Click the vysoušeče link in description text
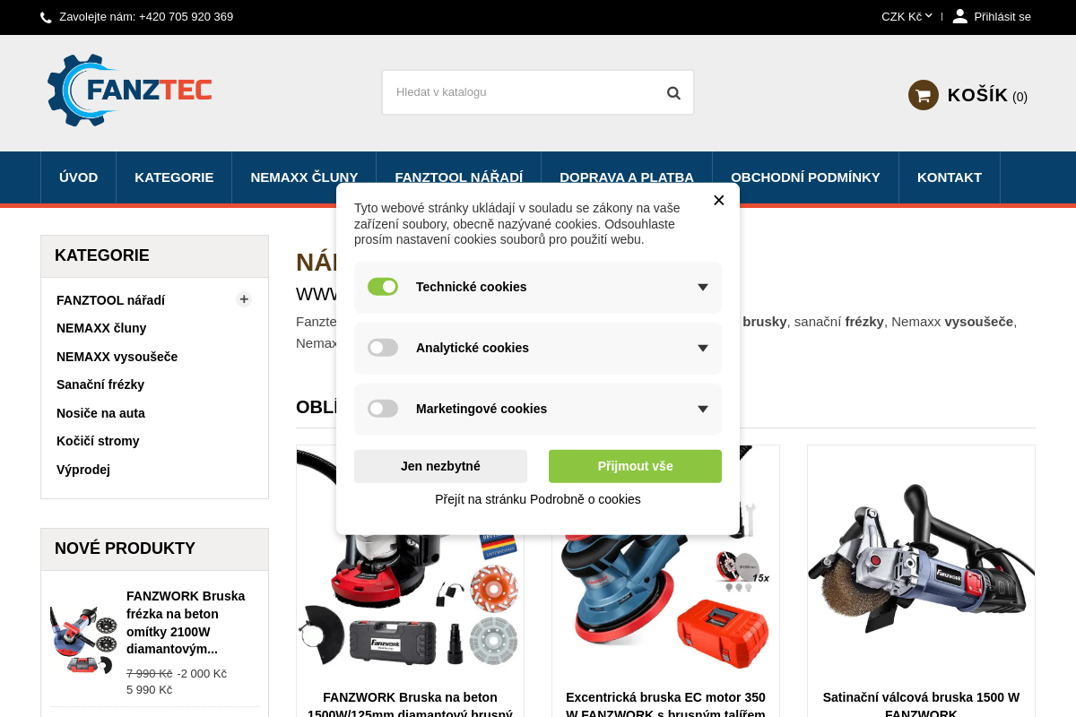The width and height of the screenshot is (1076, 717). click(x=978, y=321)
